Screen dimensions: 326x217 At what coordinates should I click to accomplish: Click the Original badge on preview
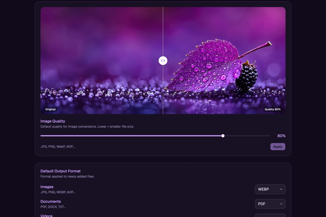pyautogui.click(x=51, y=109)
